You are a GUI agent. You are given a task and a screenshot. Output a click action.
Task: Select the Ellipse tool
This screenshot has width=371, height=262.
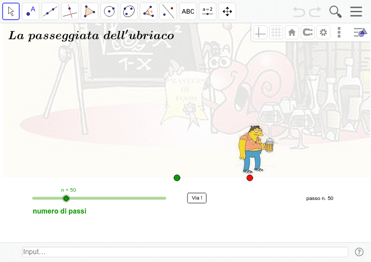point(129,11)
